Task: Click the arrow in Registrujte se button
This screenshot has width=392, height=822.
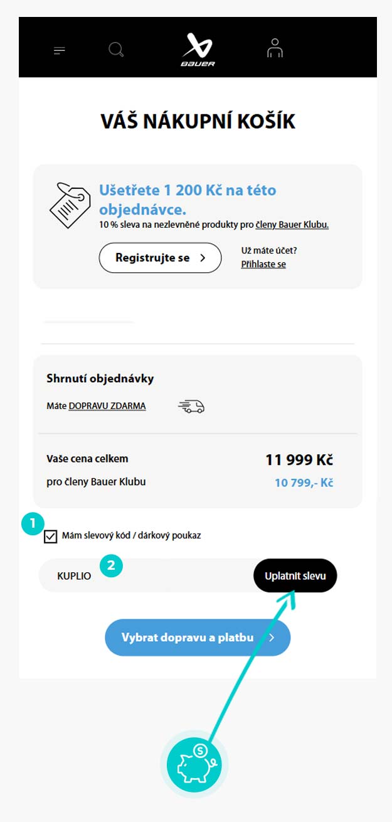Action: [203, 258]
